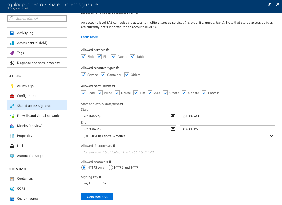Image resolution: width=282 pixels, height=205 pixels.
Task: Open Containers under Blob Service
Action: 37,179
